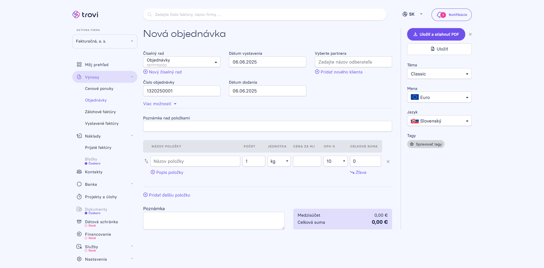Open Kontakty in the sidebar
Screen dimensions: 544x268
pos(93,172)
